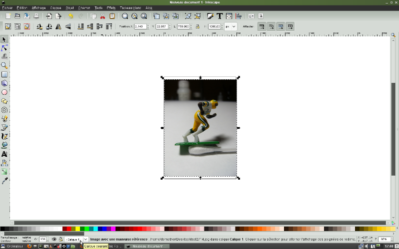Open the px units dropdown
The height and width of the screenshot is (249, 399).
point(230,26)
